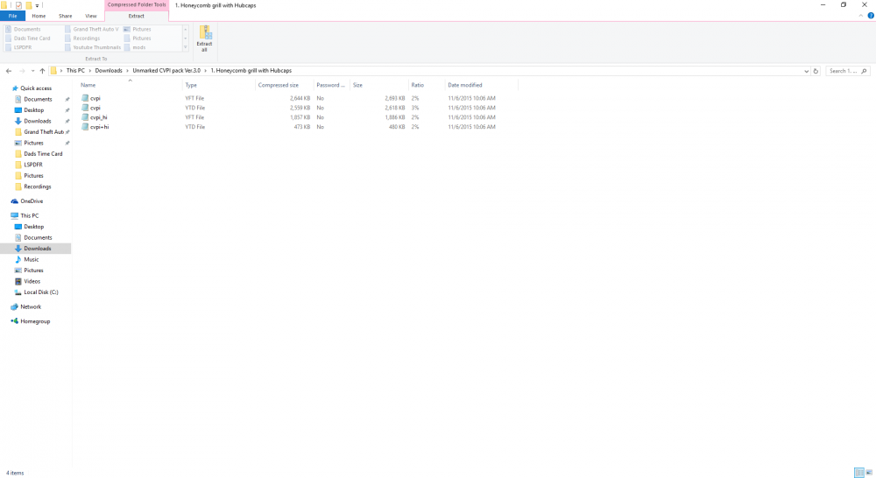Click the 480 KB size cell
The height and width of the screenshot is (478, 876).
pos(397,127)
